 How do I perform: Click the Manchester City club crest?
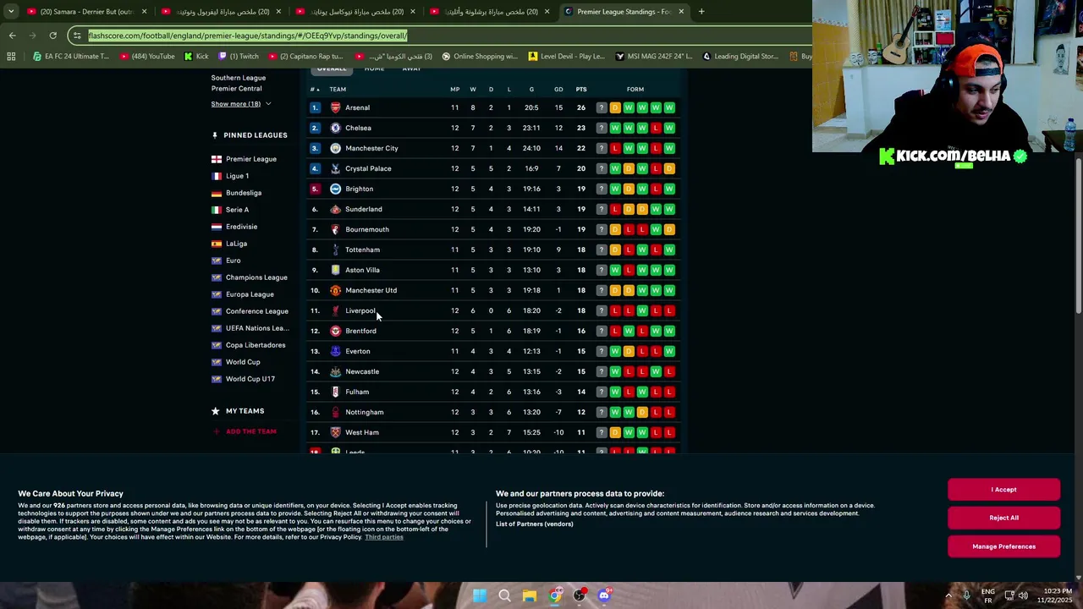336,148
